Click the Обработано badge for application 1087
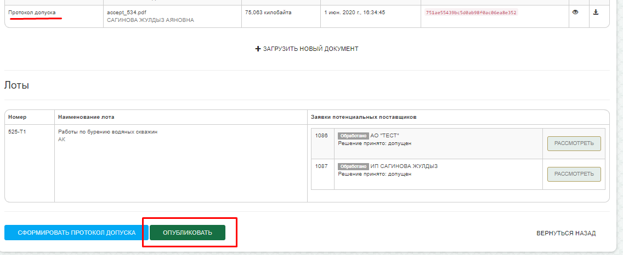 (x=353, y=166)
